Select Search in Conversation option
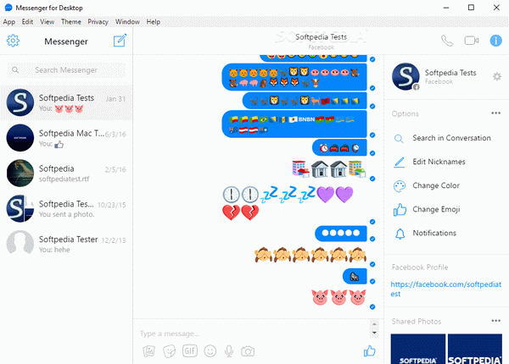 tap(451, 138)
